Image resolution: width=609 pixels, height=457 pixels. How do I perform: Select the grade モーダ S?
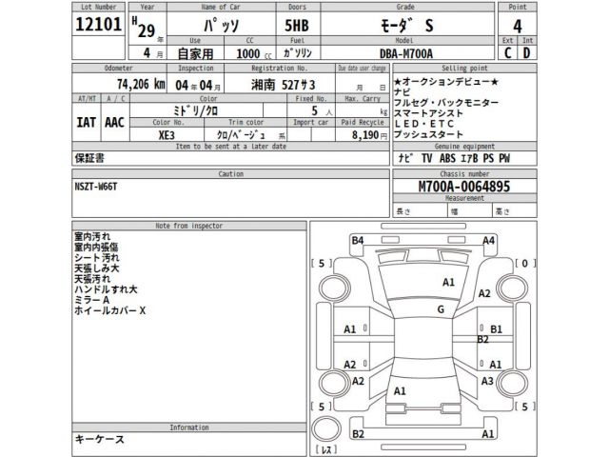(406, 26)
